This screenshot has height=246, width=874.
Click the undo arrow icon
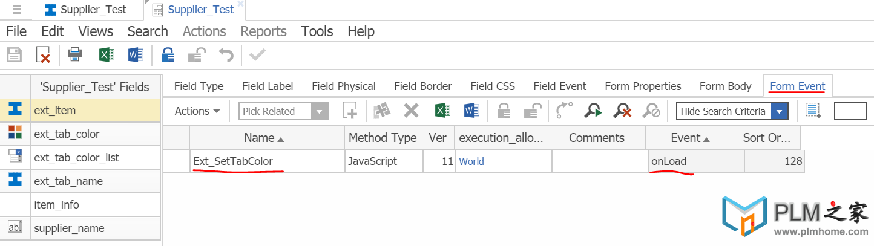point(226,55)
